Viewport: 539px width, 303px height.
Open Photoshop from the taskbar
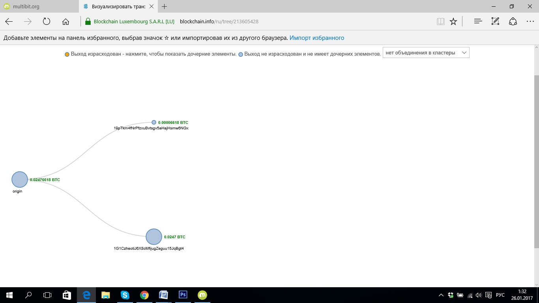[x=183, y=295]
